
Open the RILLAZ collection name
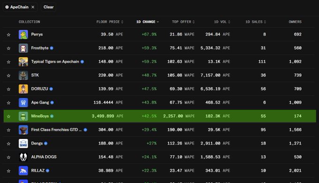pos(38,171)
